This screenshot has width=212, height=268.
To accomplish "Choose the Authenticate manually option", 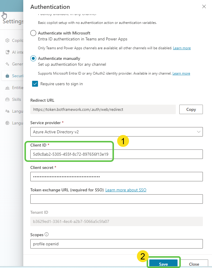I will coord(33,58).
